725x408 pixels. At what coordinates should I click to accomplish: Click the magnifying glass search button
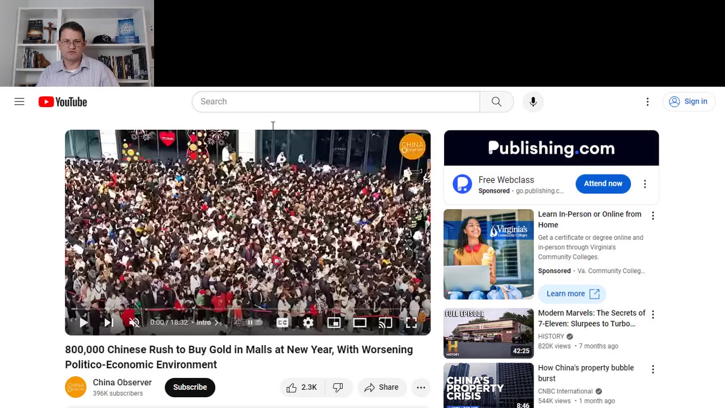[497, 101]
